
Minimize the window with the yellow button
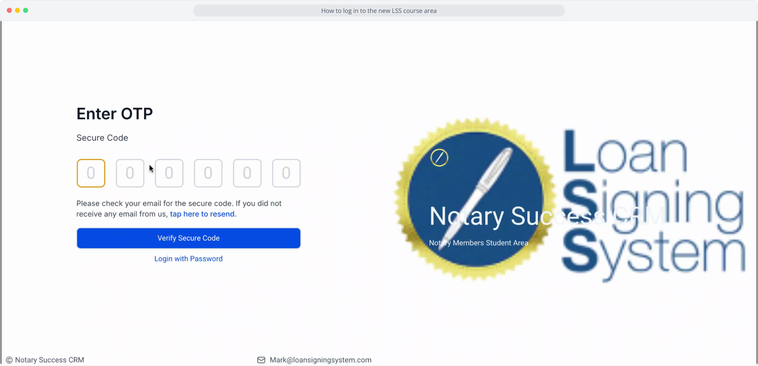(17, 10)
